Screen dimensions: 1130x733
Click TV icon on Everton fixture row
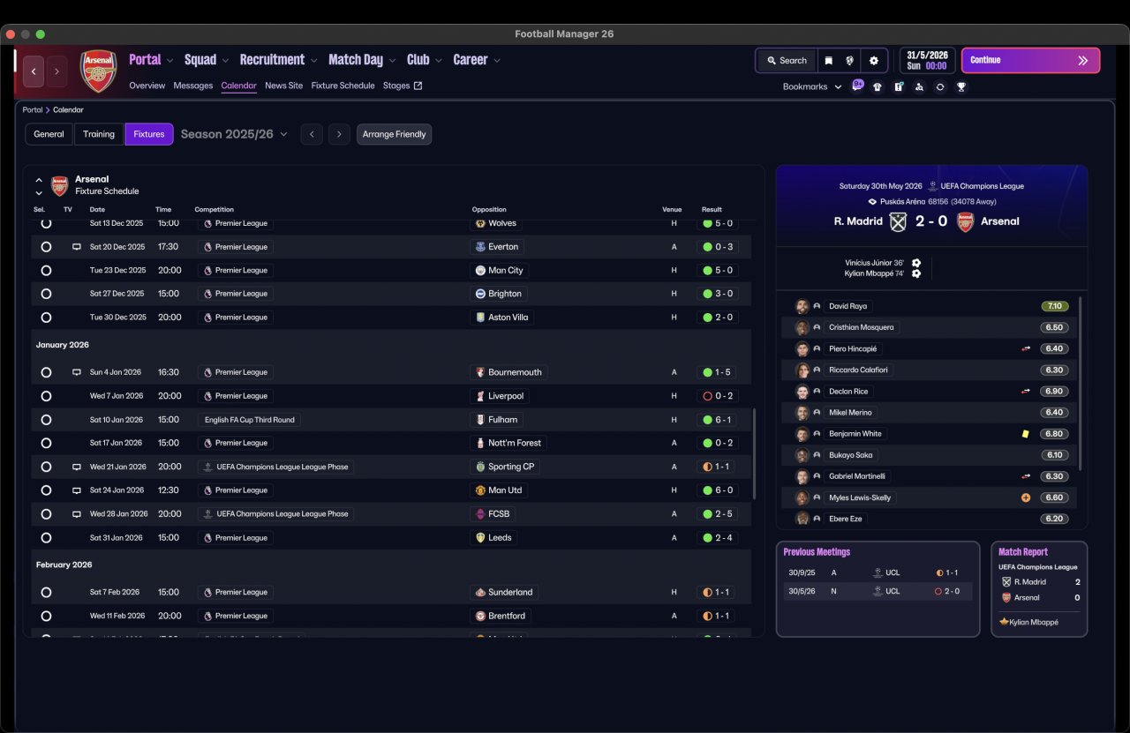[77, 247]
